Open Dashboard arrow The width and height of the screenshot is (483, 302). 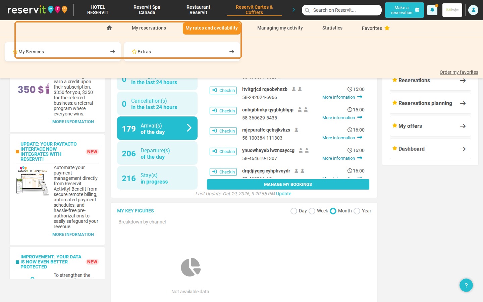pos(463,149)
